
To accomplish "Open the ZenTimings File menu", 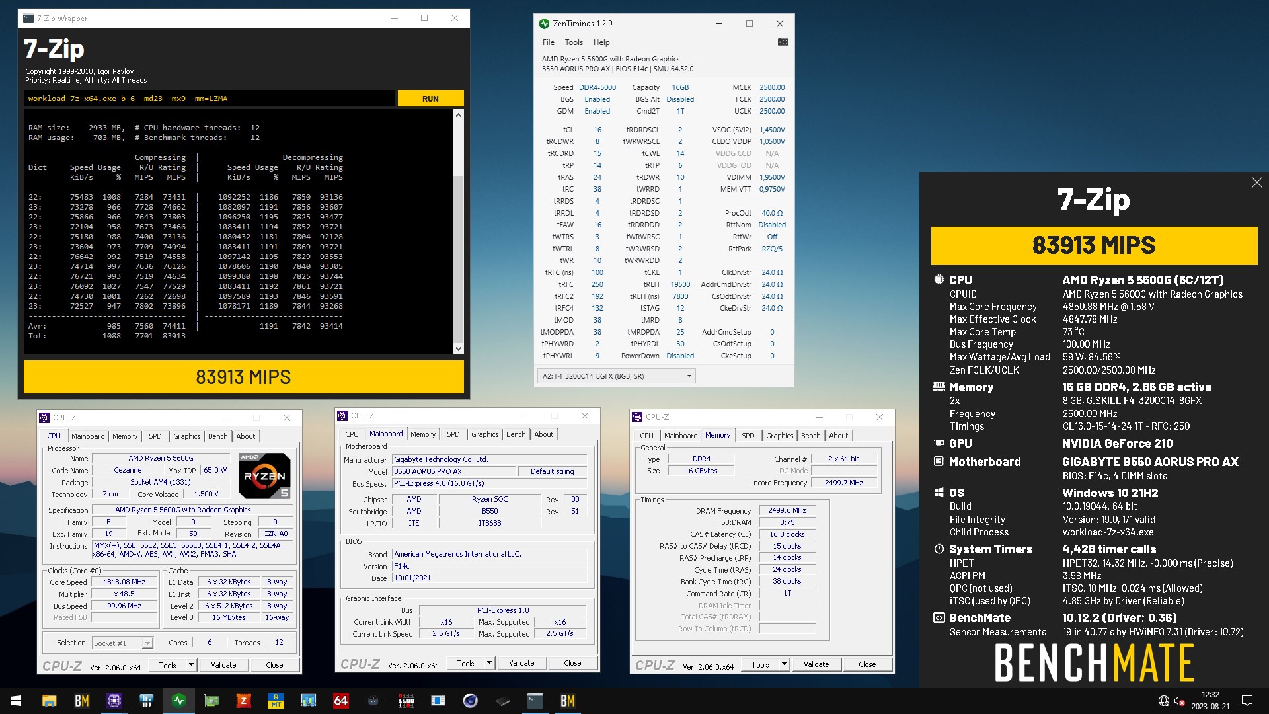I will 549,42.
